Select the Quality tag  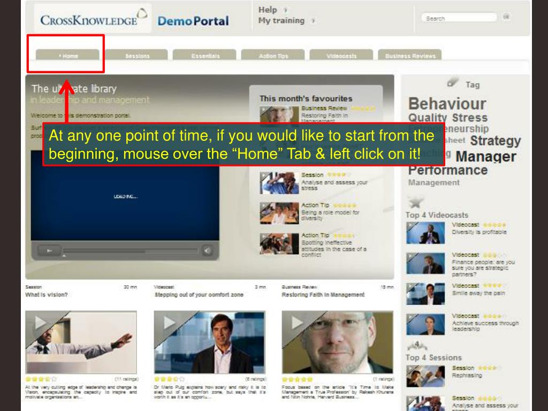coord(428,118)
